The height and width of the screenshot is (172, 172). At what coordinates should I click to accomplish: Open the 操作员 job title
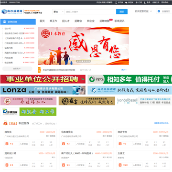pos(8,132)
